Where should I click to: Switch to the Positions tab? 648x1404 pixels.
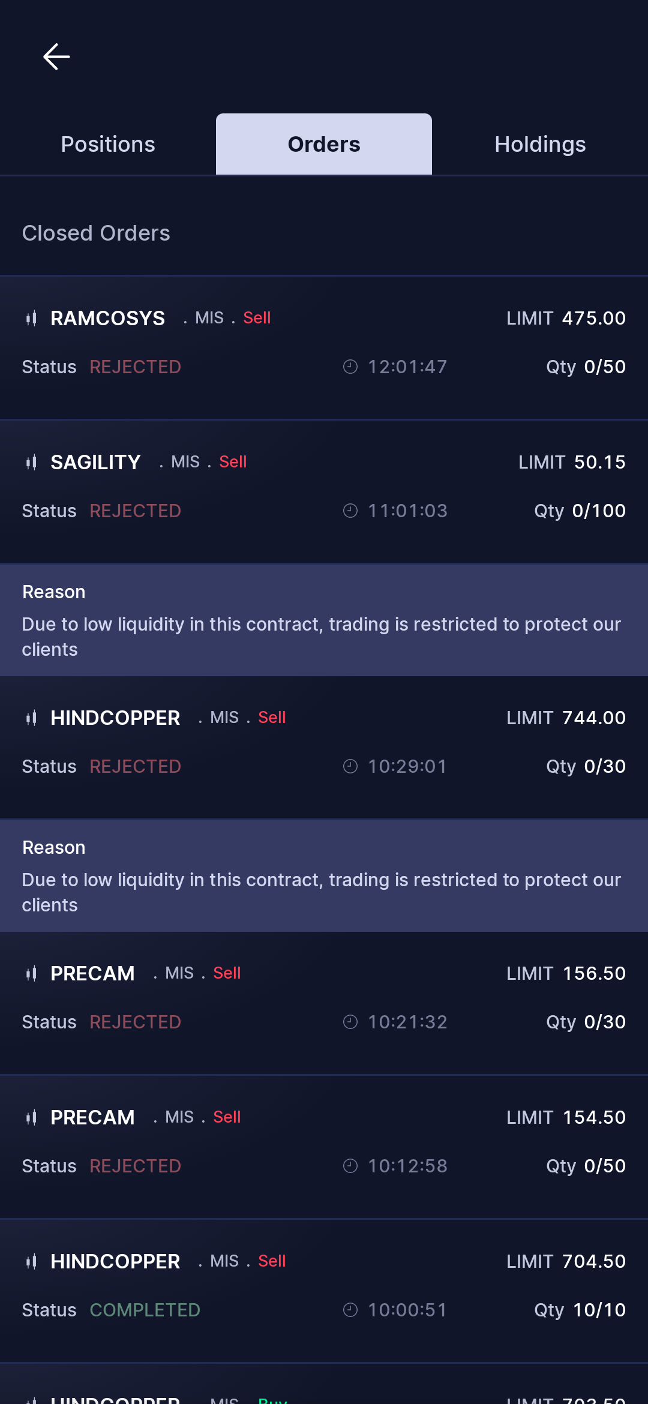coord(108,145)
